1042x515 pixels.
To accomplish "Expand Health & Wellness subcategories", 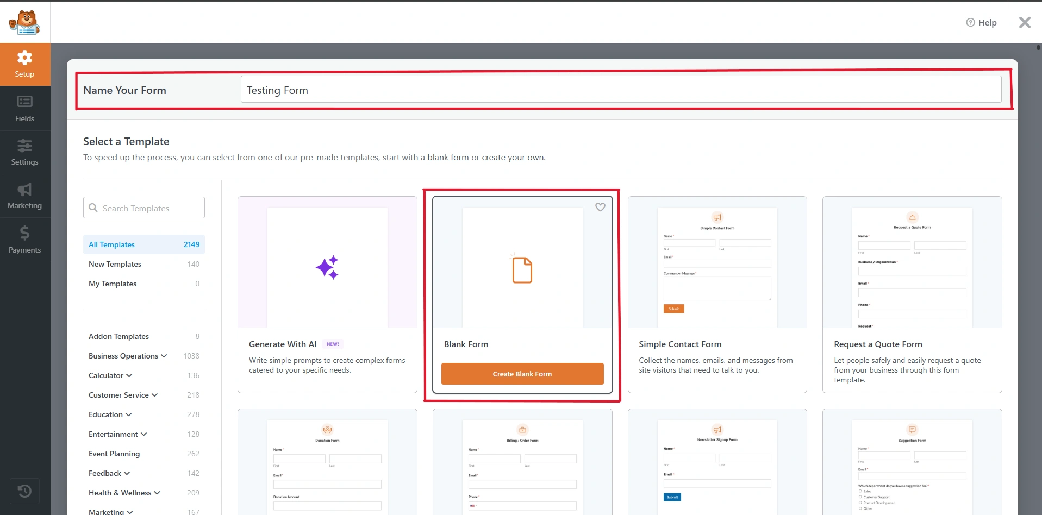I will (x=158, y=493).
